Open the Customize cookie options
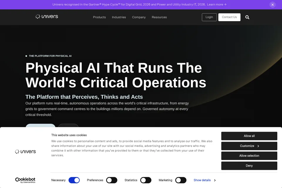282x188 pixels. pos(249,146)
